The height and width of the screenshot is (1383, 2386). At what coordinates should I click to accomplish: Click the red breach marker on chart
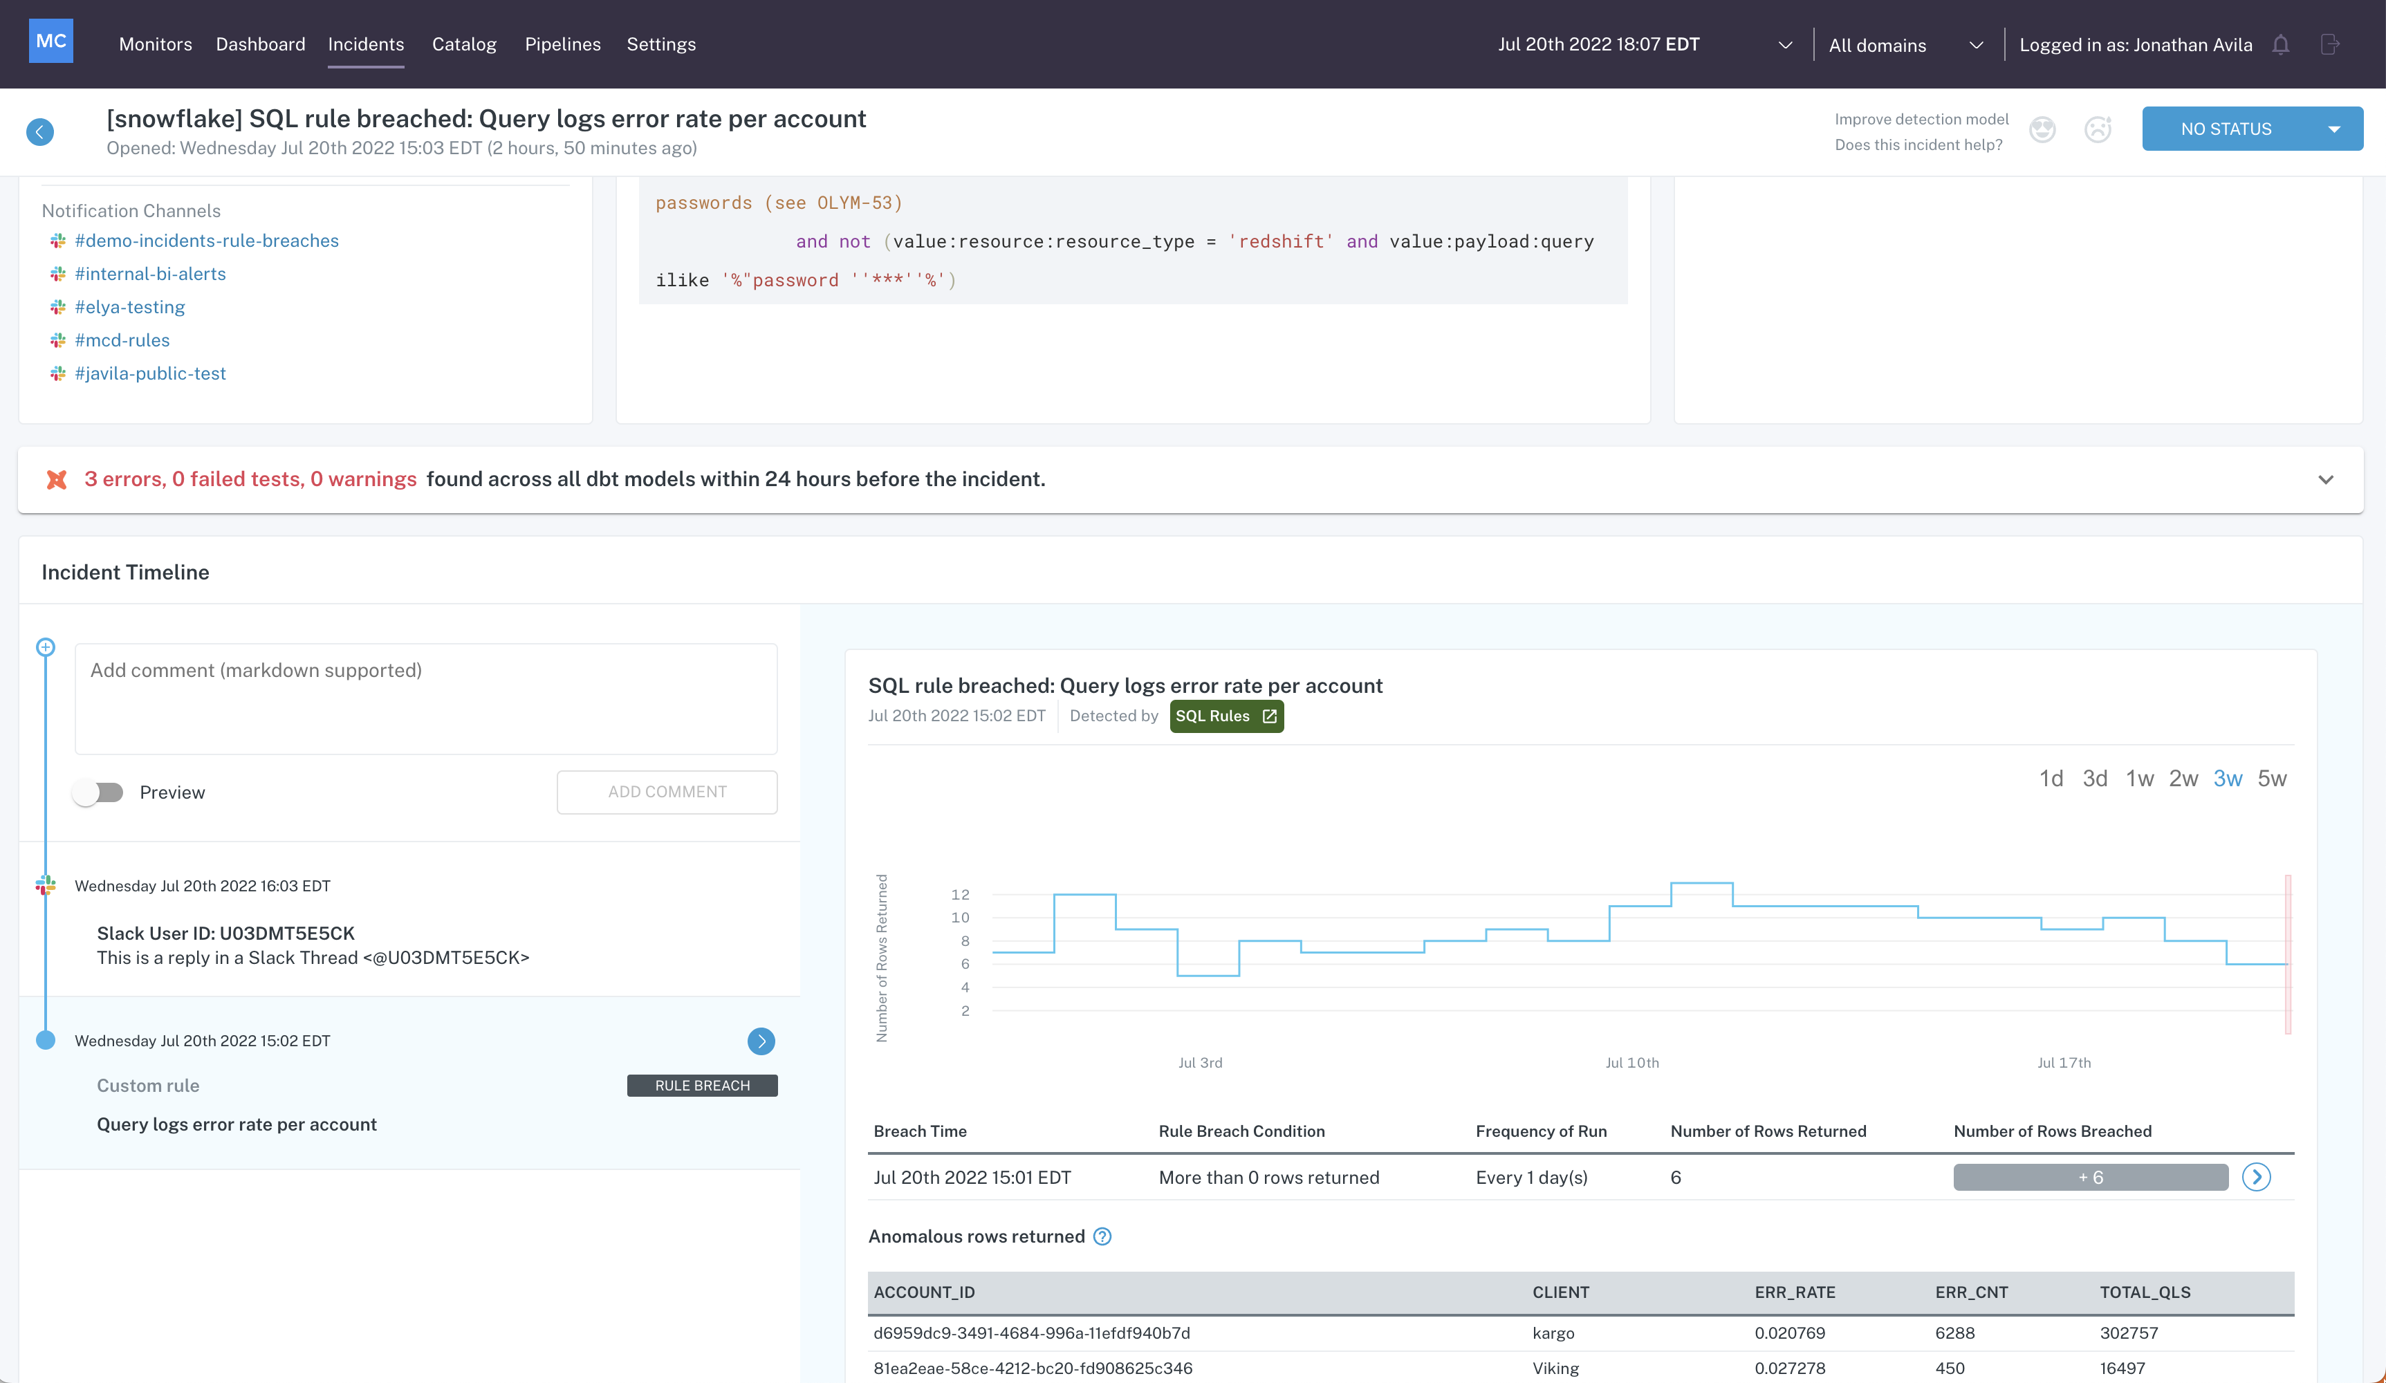(x=2288, y=954)
